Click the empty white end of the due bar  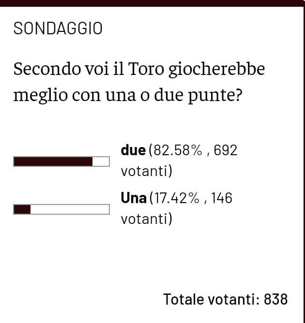tap(101, 161)
